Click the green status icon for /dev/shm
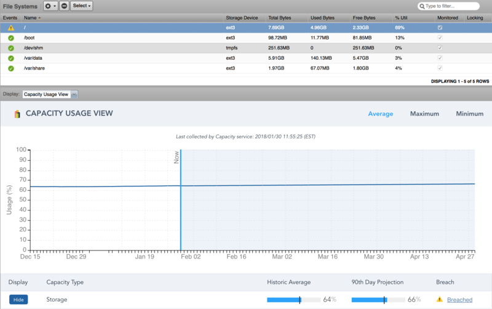 tap(11, 48)
